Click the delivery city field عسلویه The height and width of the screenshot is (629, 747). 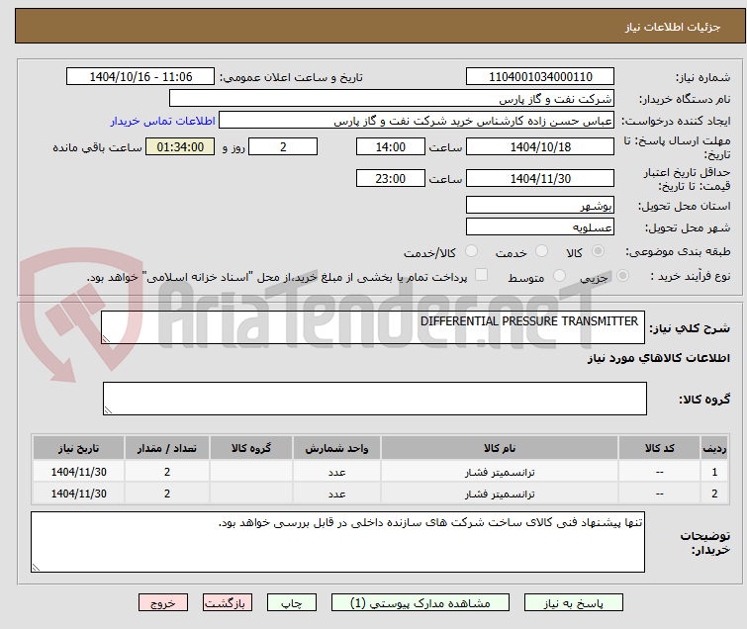tap(540, 226)
